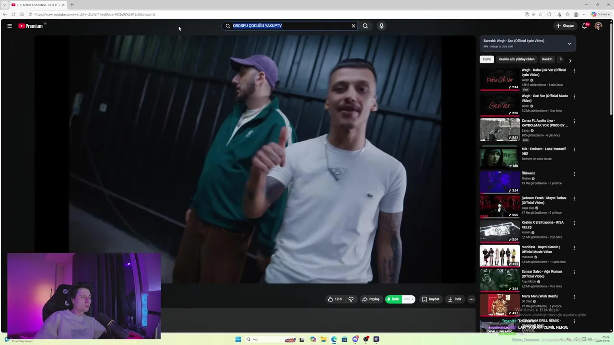This screenshot has height=345, width=614.
Task: Open Ölümsüz video title
Action: click(529, 173)
